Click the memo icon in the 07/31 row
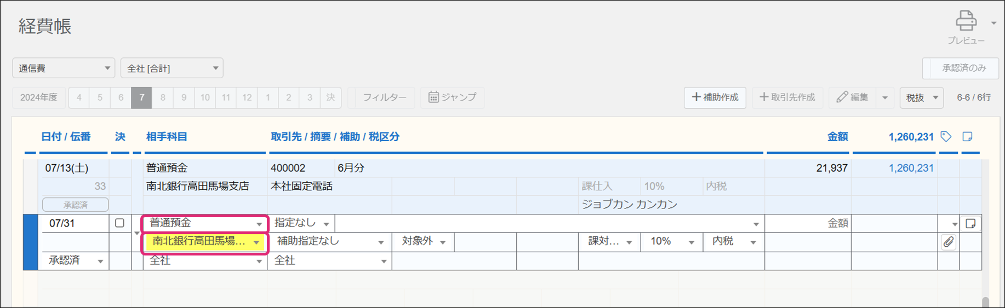Viewport: 1005px width, 308px height. (970, 223)
